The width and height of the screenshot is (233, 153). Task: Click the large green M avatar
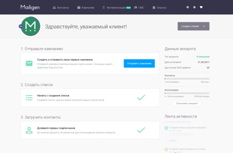(31, 26)
